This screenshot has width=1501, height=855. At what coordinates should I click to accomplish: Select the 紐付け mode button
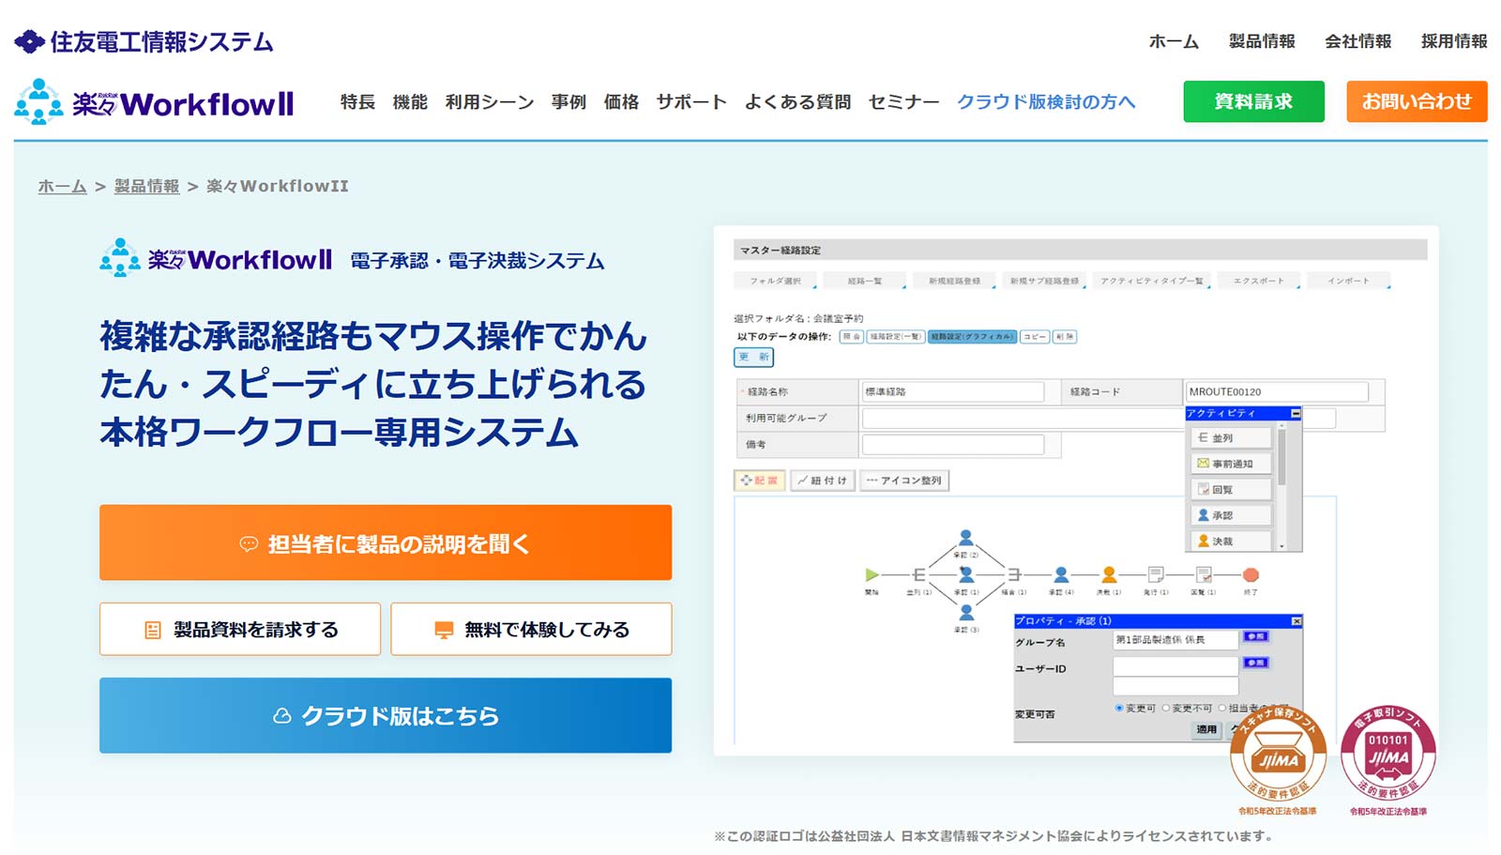pos(822,480)
